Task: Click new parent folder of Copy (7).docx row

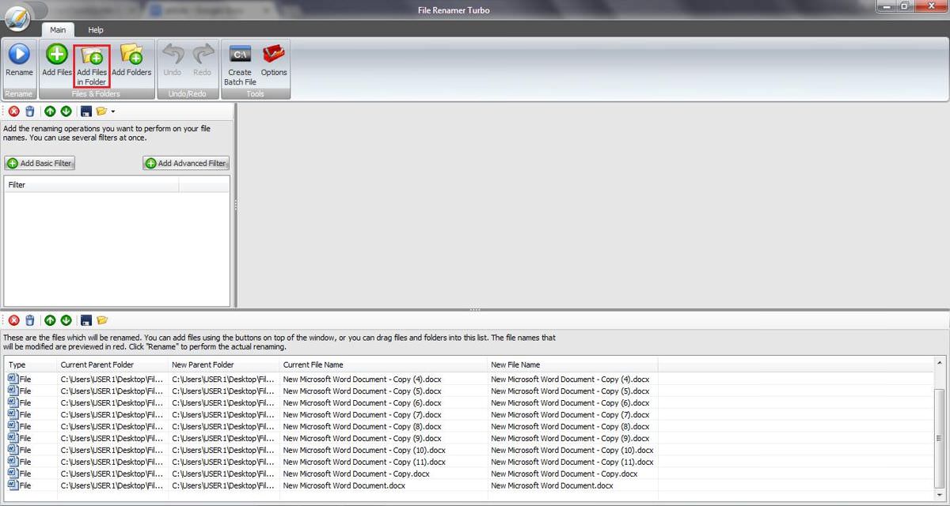Action: [x=223, y=415]
